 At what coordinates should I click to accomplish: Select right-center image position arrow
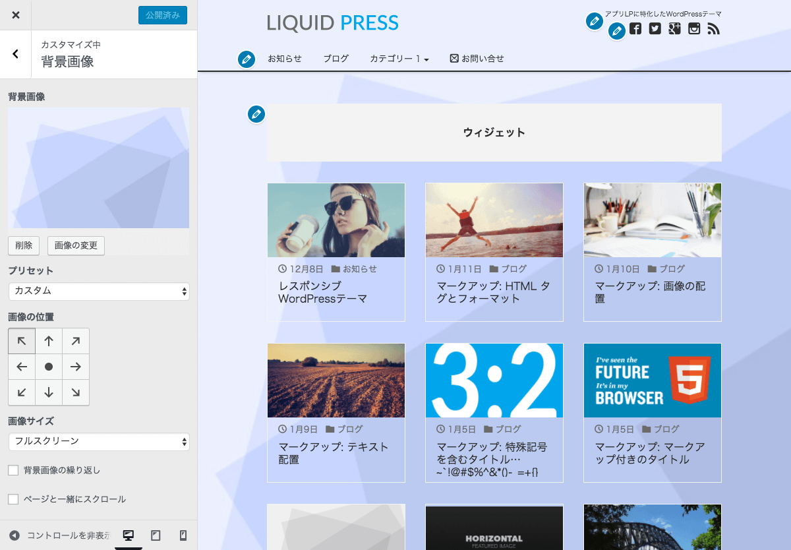[76, 367]
